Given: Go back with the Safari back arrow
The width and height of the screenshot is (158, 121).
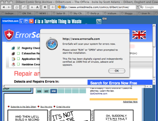Looking at the screenshot, I should (x=4, y=7).
